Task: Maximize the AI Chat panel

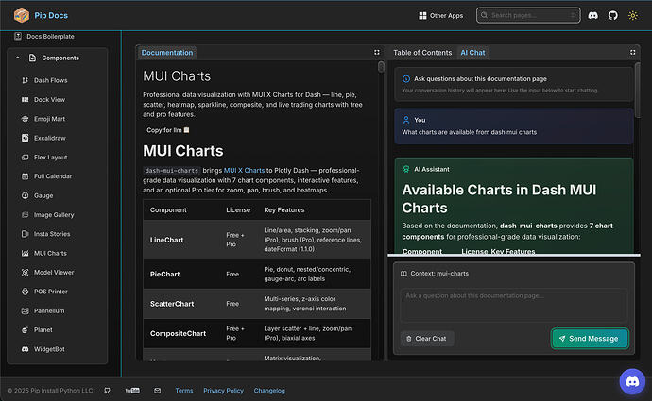Action: tap(632, 52)
